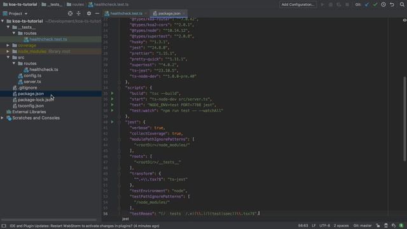Close the healthcheck.test.ts tab
The height and width of the screenshot is (229, 407).
pyautogui.click(x=146, y=13)
